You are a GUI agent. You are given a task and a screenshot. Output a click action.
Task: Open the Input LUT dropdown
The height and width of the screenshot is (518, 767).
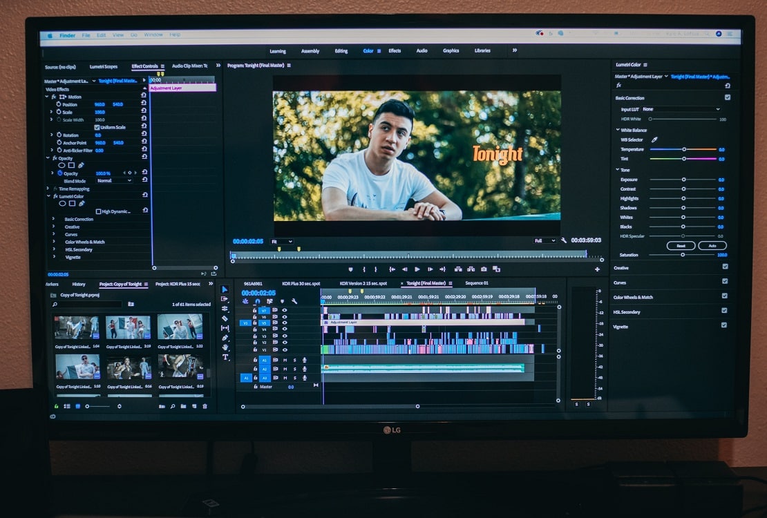click(681, 109)
